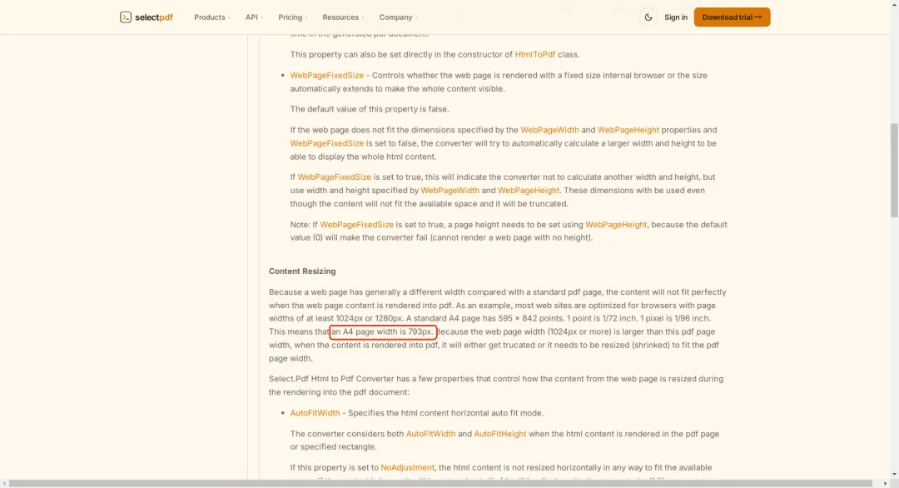Open WebPageFixedSize link before 'is set to false'
The image size is (899, 488).
[327, 143]
